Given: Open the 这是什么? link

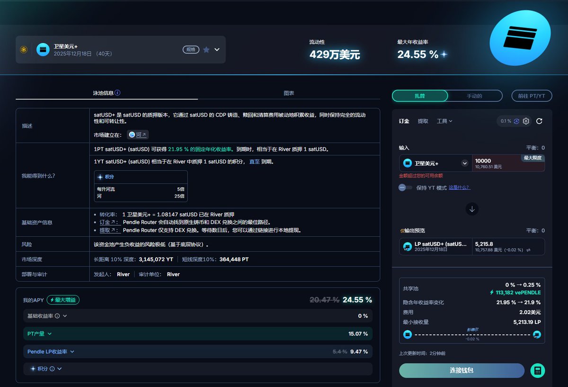Looking at the screenshot, I should [x=460, y=188].
